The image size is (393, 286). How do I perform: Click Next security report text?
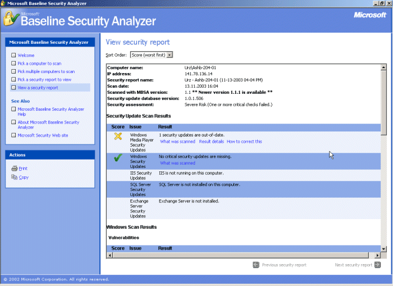point(353,265)
